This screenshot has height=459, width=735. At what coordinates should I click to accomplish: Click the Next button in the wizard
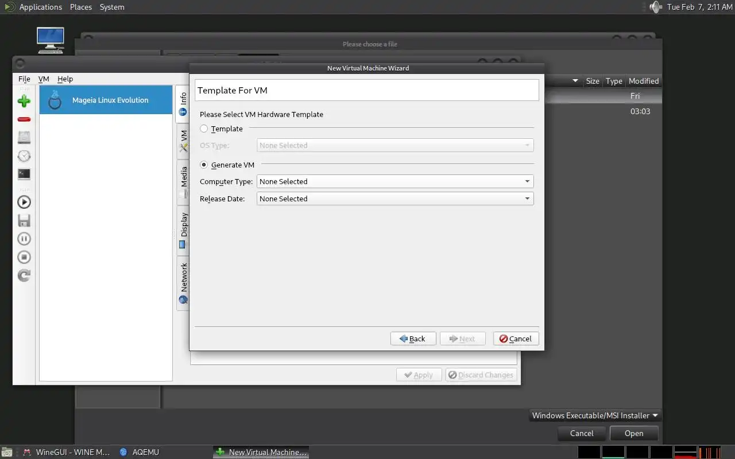tap(462, 339)
